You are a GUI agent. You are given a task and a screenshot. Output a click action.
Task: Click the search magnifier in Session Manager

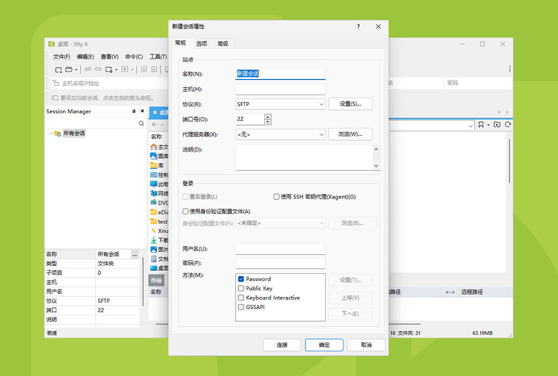141,124
